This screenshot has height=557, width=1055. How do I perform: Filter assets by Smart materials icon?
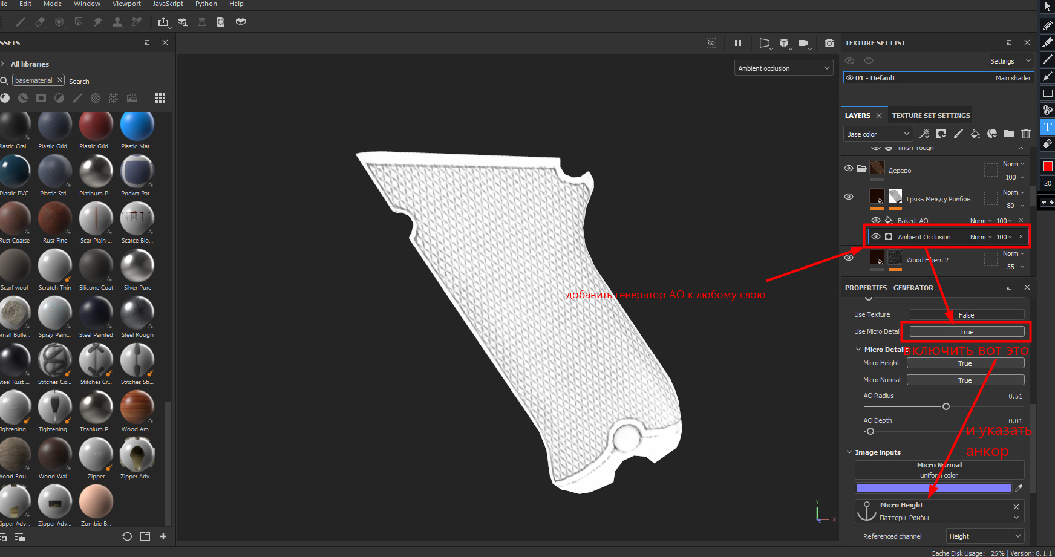coord(23,98)
